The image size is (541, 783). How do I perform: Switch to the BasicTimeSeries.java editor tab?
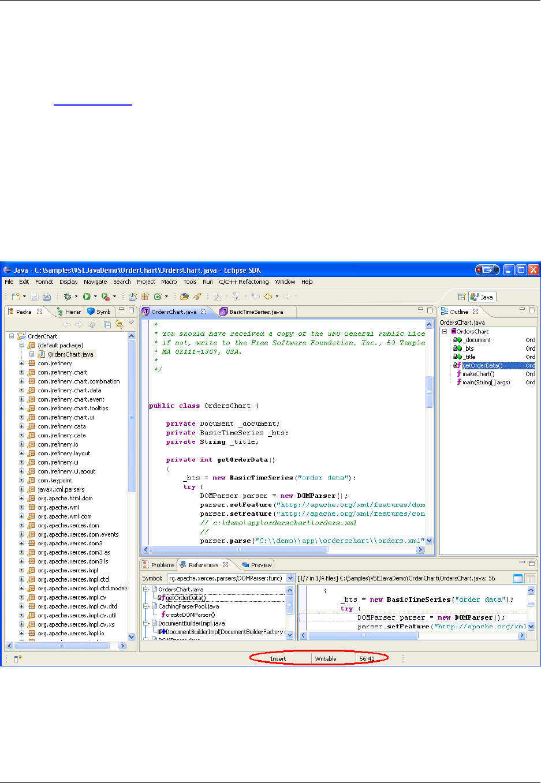tap(256, 312)
